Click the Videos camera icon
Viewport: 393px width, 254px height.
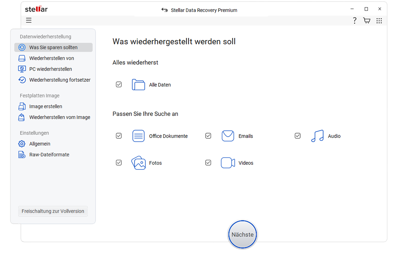point(228,163)
